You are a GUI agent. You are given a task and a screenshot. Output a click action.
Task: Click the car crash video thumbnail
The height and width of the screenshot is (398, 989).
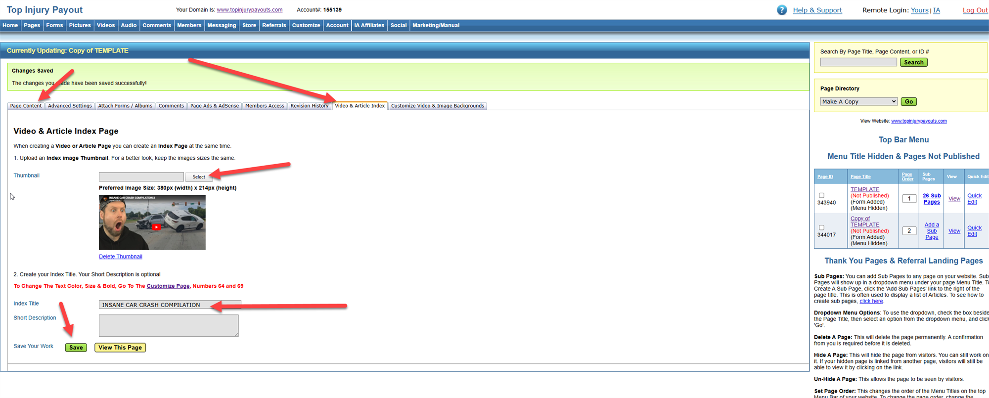coord(152,222)
